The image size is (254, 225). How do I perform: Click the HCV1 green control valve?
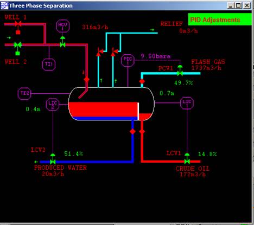62,44
